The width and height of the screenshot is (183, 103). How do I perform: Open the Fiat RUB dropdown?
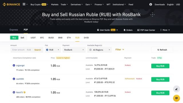tap(53, 50)
